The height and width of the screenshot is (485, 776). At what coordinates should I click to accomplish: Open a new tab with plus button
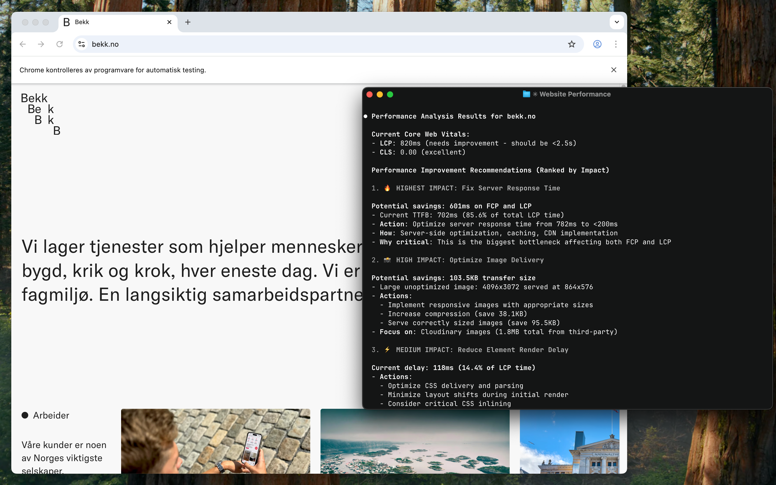tap(188, 22)
